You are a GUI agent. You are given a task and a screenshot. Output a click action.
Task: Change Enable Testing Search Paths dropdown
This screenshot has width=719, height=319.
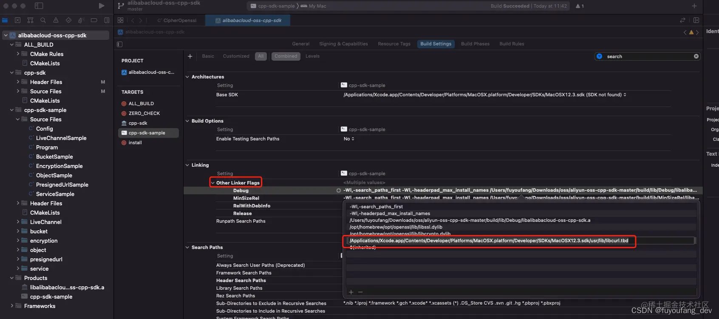349,139
